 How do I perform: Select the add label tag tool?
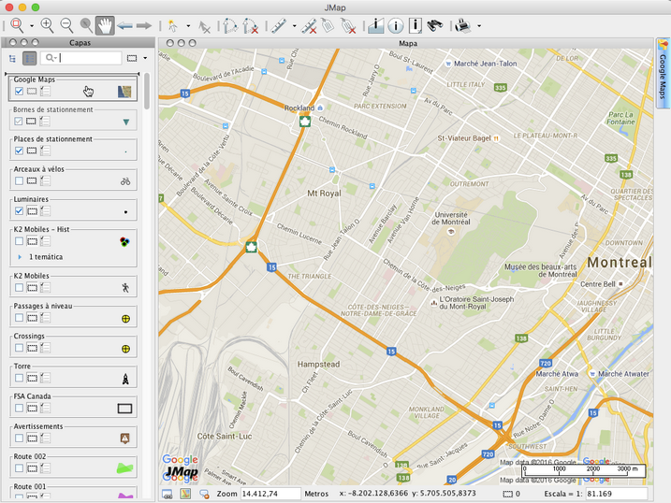pos(328,25)
